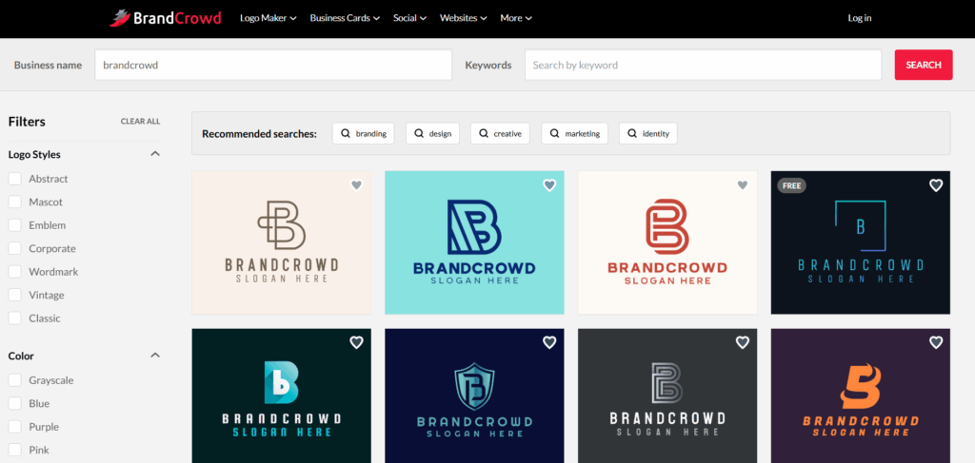Screen dimensions: 975x463
Task: Click magnifier icon in creative search chip
Action: pos(483,133)
